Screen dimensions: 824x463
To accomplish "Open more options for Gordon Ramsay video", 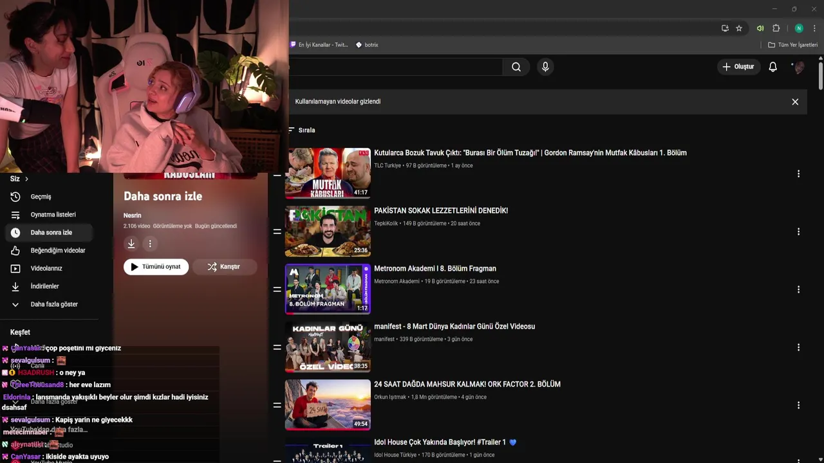I will pos(798,174).
